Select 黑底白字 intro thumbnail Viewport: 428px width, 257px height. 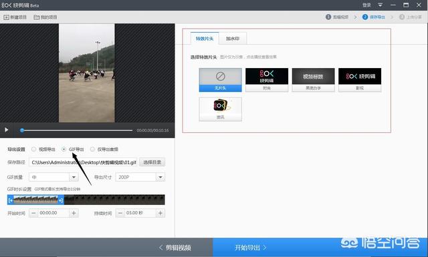point(313,80)
